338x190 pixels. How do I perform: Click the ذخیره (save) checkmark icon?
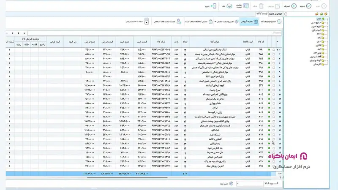click(309, 6)
